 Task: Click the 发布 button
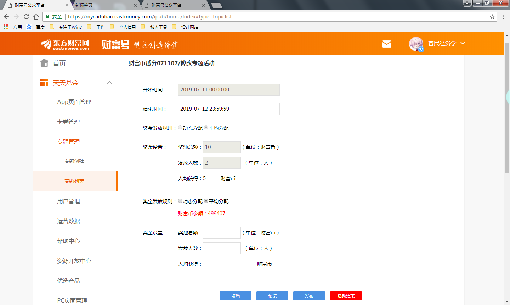coord(309,296)
